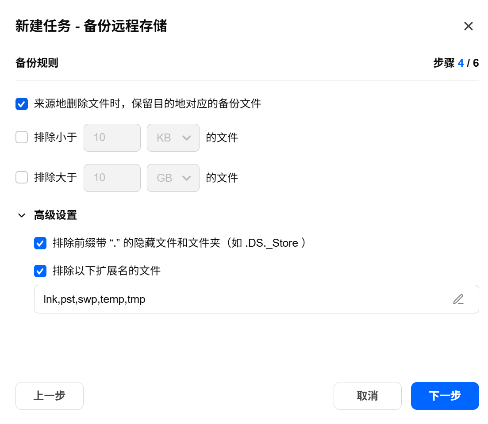Uncheck keep destination backup files on source deletion
Viewport: 488px width, 424px height.
click(22, 104)
